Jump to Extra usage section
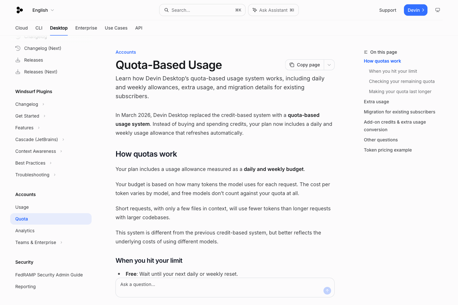Screen dimensions: 458x305 tap(376, 102)
